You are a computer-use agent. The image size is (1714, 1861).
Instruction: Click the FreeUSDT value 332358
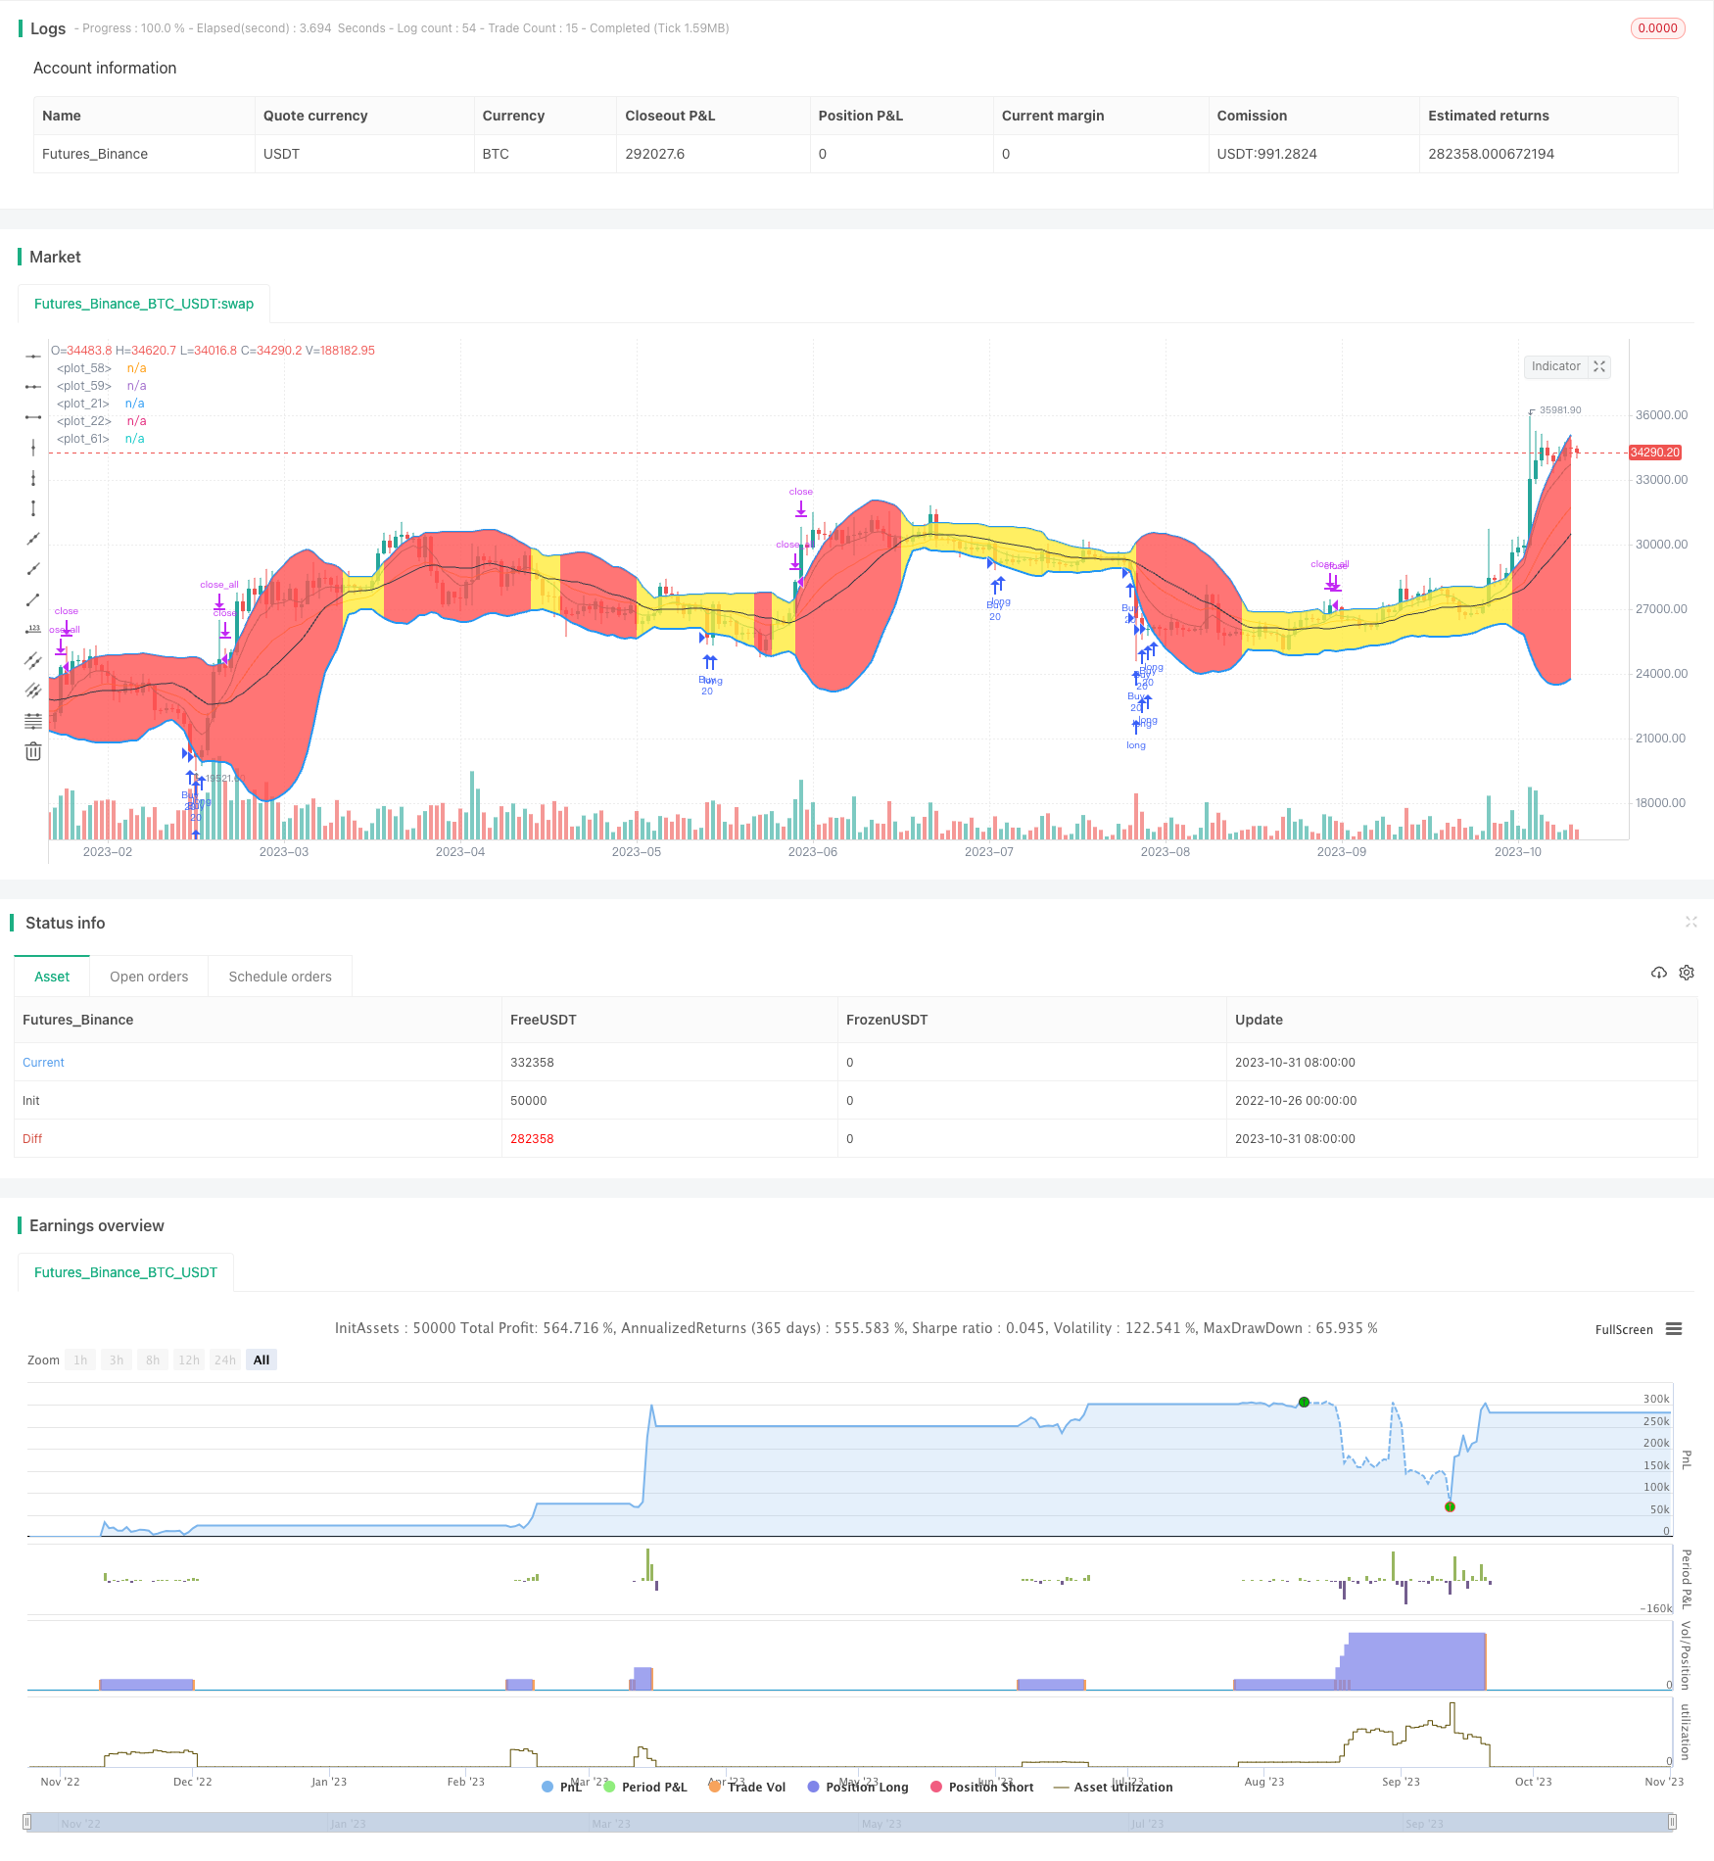(x=532, y=1062)
